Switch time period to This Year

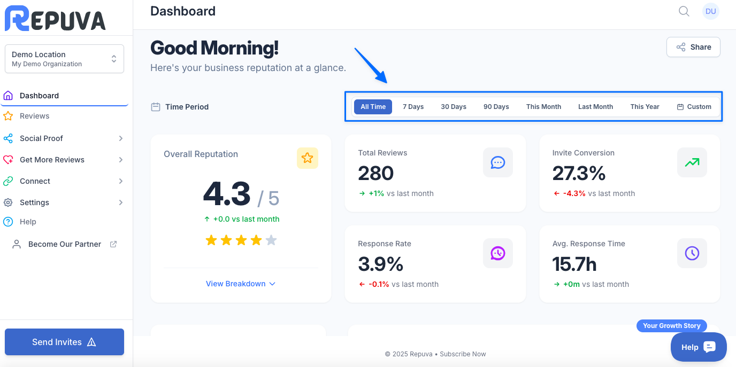pos(645,107)
